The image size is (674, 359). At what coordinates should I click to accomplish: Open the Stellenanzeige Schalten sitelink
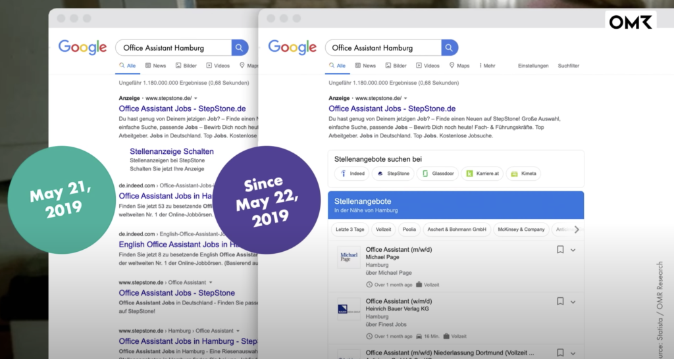pos(172,151)
